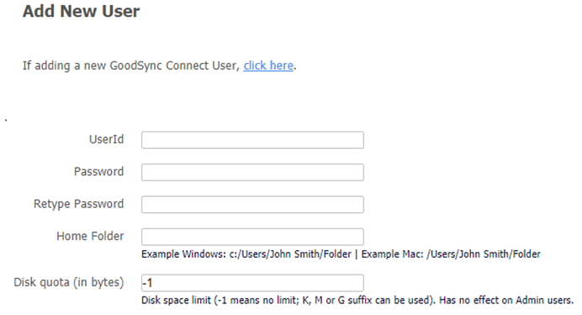Select the Retype Password label
Viewport: 582px width, 315px height.
coord(79,204)
